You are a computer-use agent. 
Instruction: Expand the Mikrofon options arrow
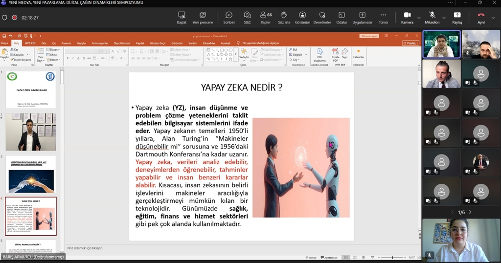click(x=444, y=18)
